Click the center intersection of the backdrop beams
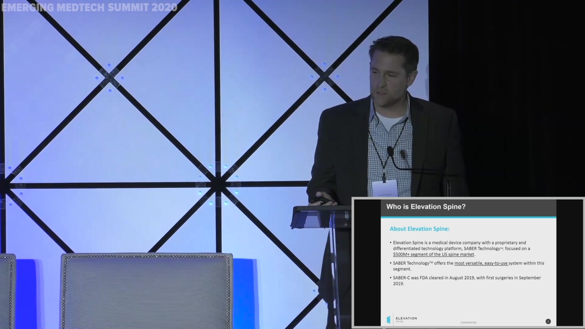The width and height of the screenshot is (585, 329). coord(218,185)
